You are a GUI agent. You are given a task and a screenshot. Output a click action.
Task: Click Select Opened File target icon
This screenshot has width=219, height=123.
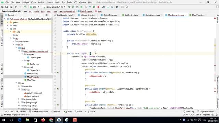(37, 15)
